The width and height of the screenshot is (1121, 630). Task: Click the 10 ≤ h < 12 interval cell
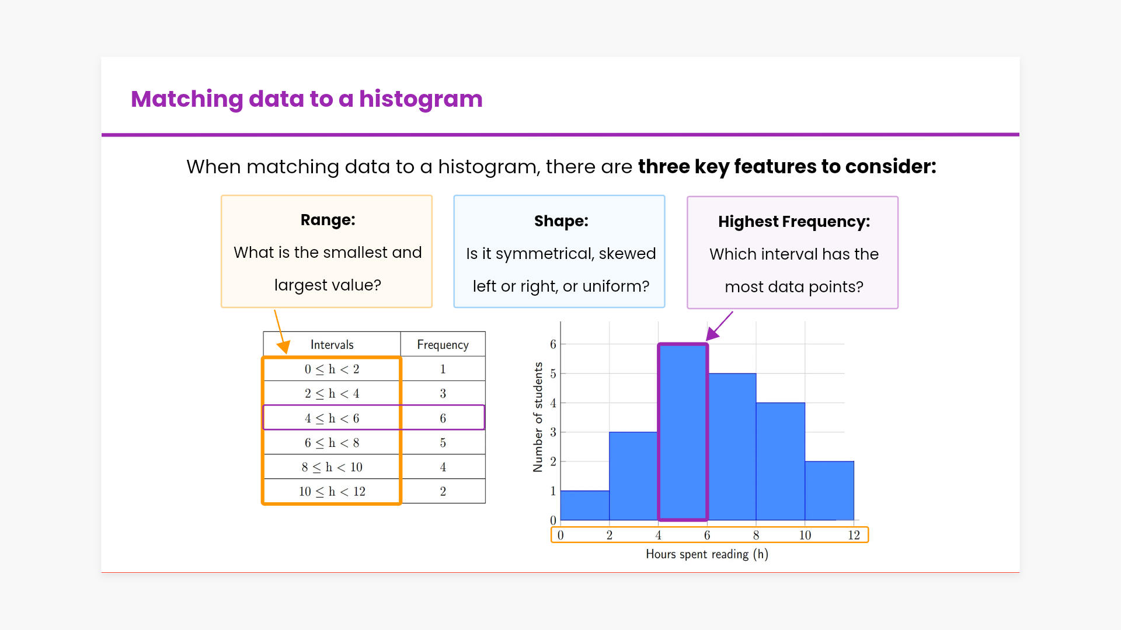(x=332, y=492)
